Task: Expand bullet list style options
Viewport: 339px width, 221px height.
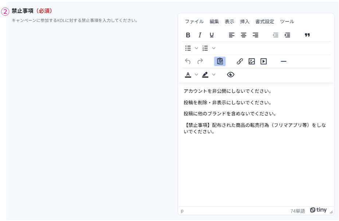Action: click(196, 48)
